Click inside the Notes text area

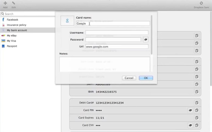[105, 64]
